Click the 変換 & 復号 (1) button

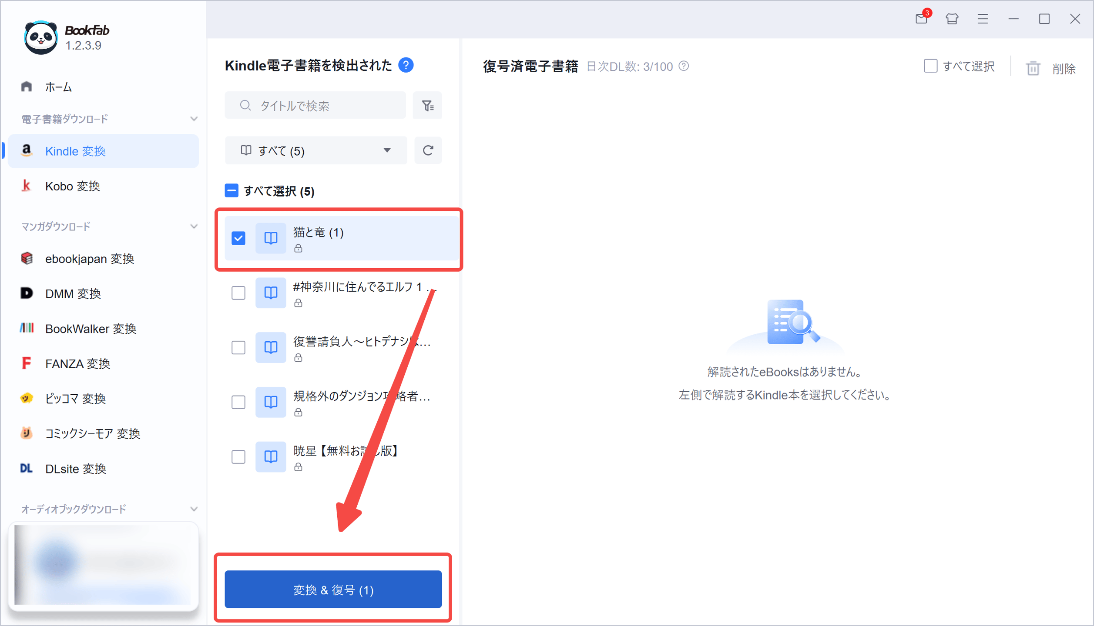(x=333, y=589)
